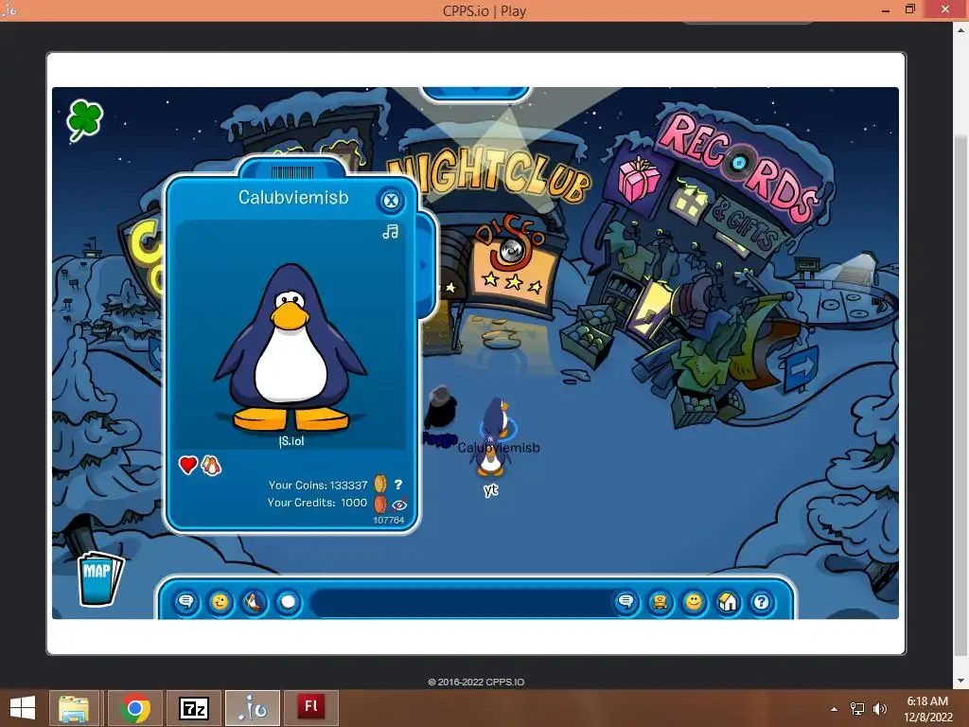Follow the blue arrow signpost on the right
969x727 pixels.
click(801, 368)
